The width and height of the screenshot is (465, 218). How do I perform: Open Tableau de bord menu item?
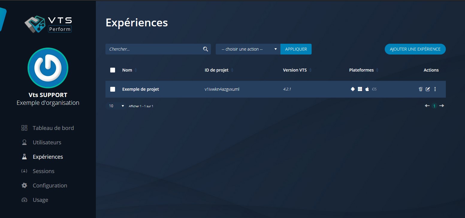[53, 128]
